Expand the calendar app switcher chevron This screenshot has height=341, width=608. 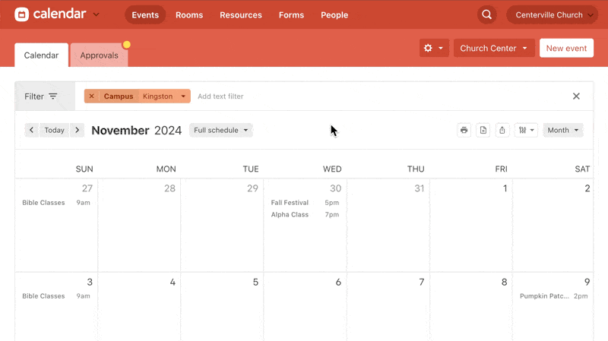[x=97, y=14]
